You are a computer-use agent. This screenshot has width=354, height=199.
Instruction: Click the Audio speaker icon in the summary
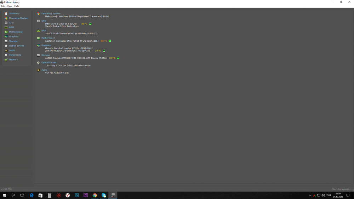click(38, 70)
